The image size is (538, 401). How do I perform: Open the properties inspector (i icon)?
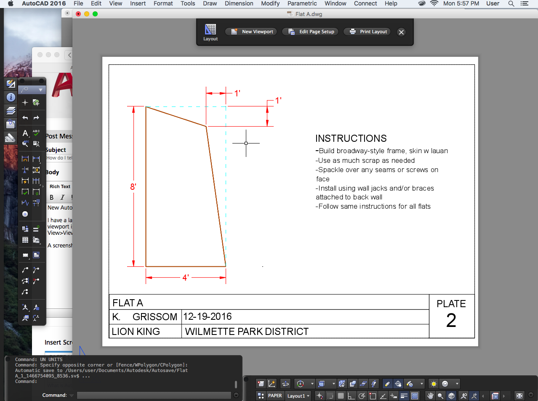coord(11,97)
